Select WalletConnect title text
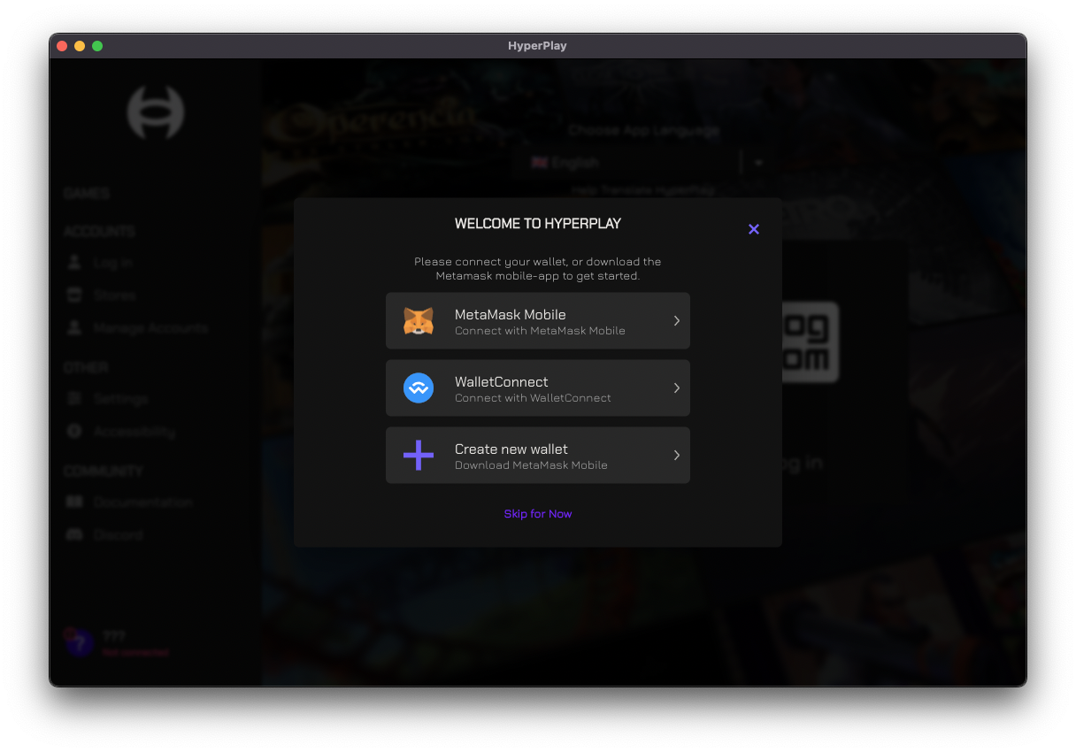This screenshot has height=752, width=1076. click(502, 381)
